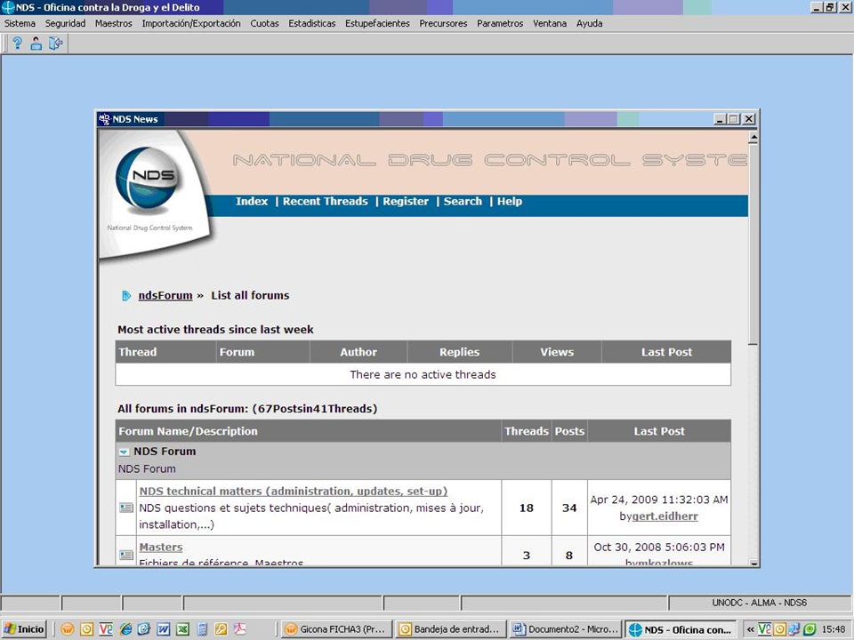Open the Cuotas menu
The height and width of the screenshot is (640, 854).
click(x=265, y=23)
